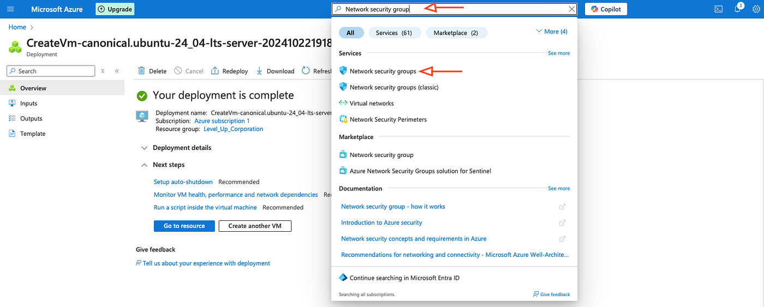The image size is (764, 307).
Task: Click the Delete toolbar button
Action: tap(152, 71)
